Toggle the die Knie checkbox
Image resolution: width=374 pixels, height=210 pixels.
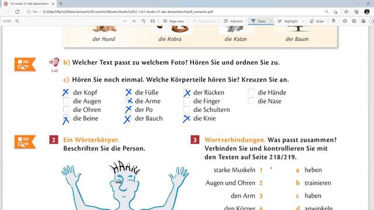[187, 118]
